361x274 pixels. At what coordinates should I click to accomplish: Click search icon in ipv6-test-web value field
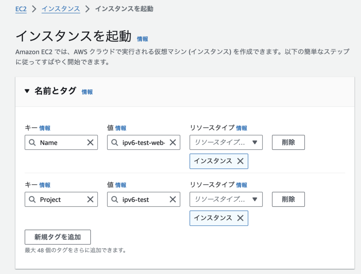pos(115,143)
